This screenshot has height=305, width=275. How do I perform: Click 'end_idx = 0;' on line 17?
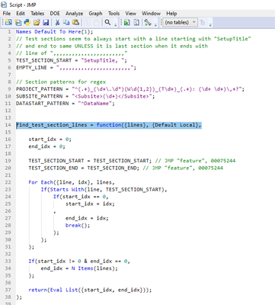pyautogui.click(x=46, y=146)
